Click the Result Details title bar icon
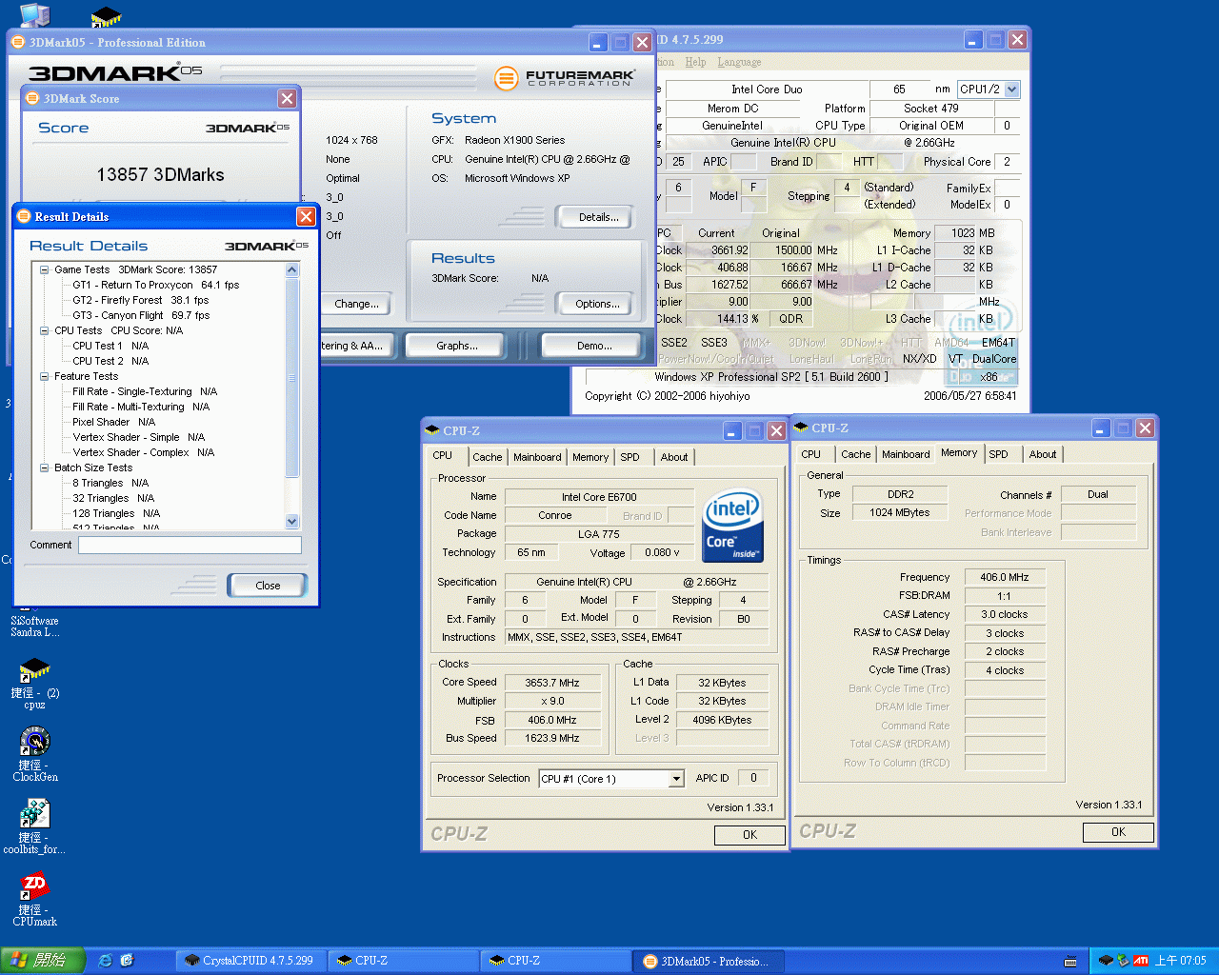 click(x=24, y=216)
